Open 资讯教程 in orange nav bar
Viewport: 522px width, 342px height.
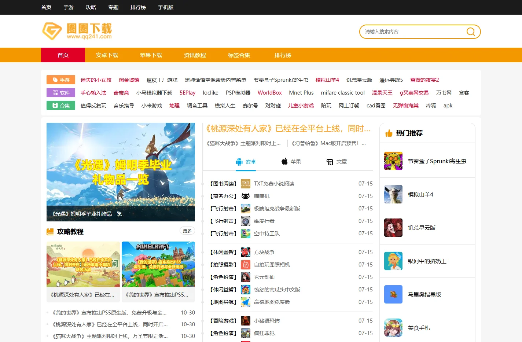(195, 55)
